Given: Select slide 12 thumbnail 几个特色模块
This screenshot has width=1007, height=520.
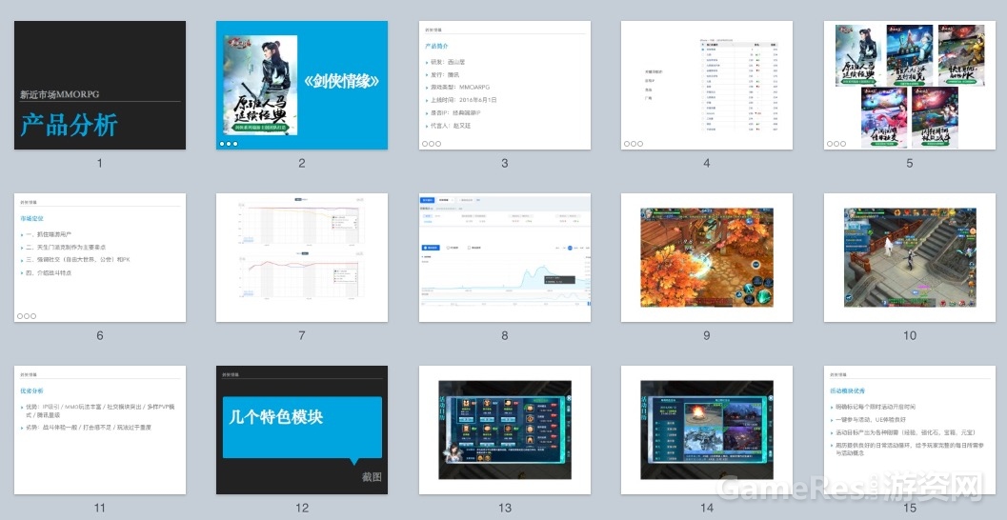Looking at the screenshot, I should click(302, 430).
